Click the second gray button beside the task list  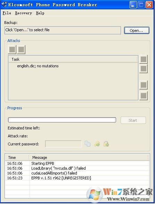[144, 69]
